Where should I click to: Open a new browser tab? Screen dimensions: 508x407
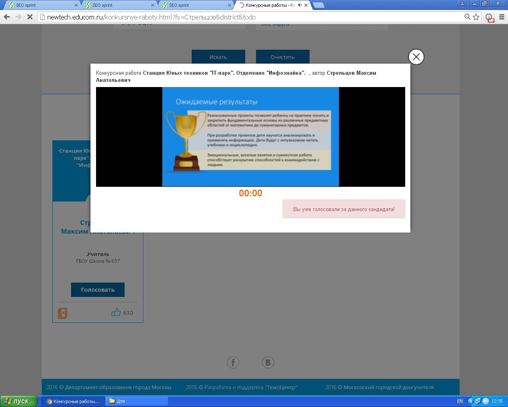tap(318, 5)
